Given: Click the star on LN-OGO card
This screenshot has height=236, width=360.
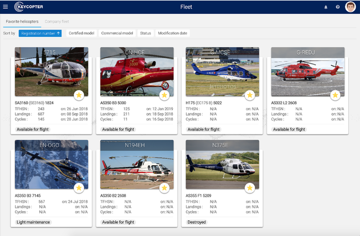Looking at the screenshot, I should pos(79,188).
